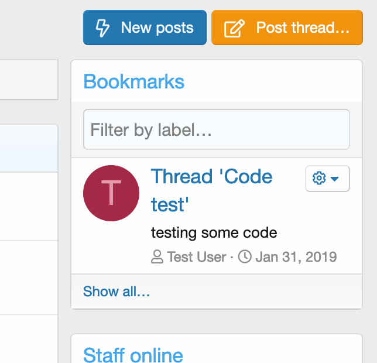This screenshot has width=377, height=363.
Task: Open the Staff online heading link
Action: [x=133, y=355]
